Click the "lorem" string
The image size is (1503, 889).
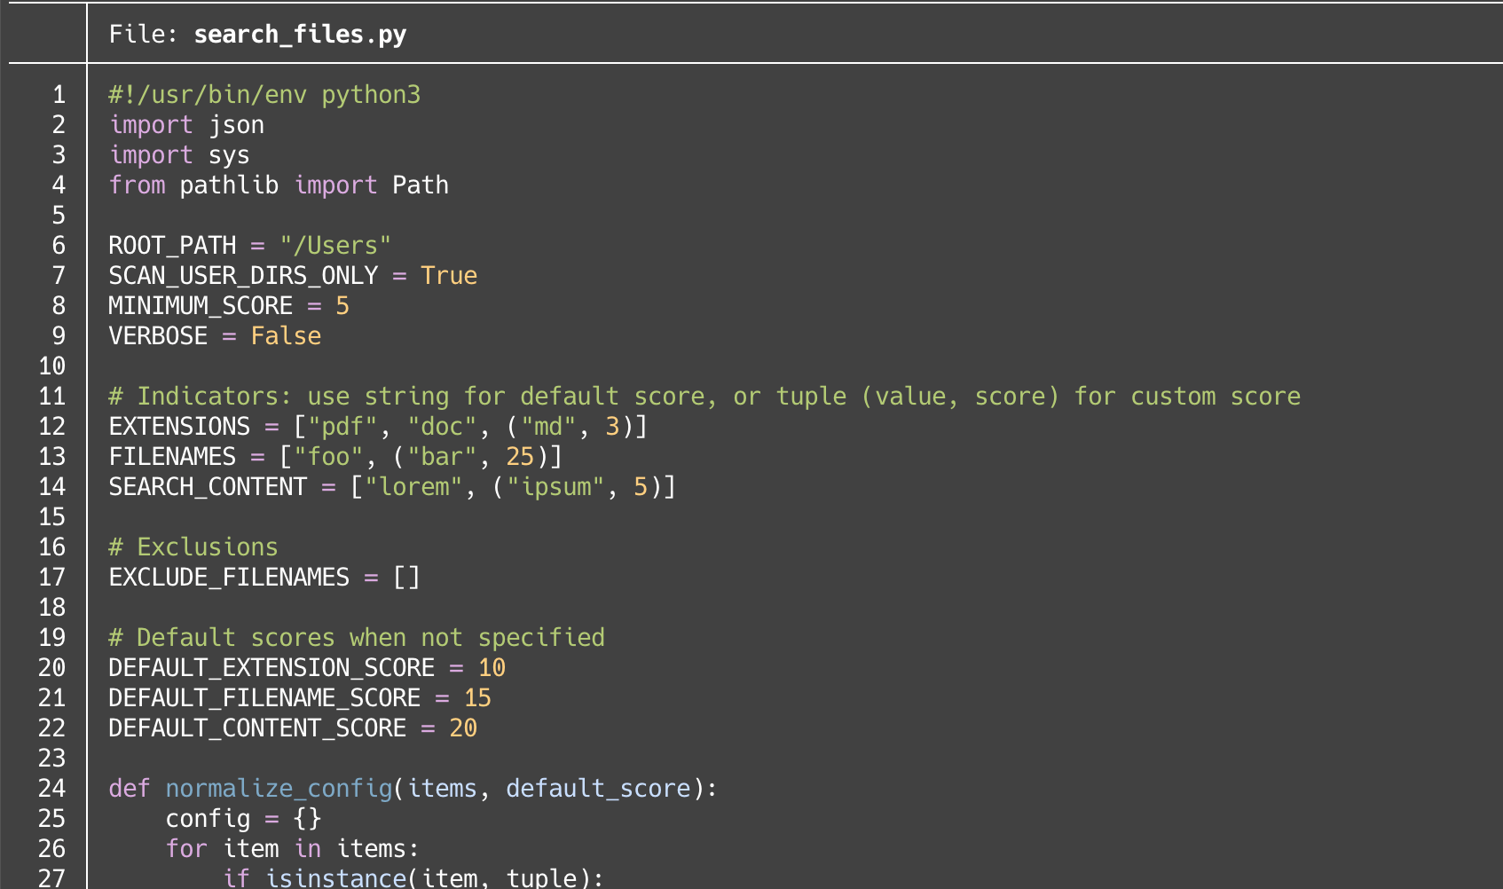[x=413, y=487]
